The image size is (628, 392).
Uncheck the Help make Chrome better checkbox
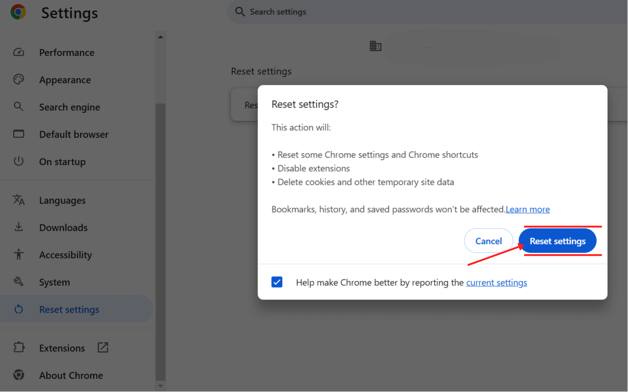pos(277,282)
